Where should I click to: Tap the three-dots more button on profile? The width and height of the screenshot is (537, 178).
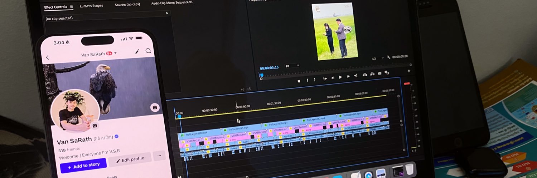(x=159, y=156)
